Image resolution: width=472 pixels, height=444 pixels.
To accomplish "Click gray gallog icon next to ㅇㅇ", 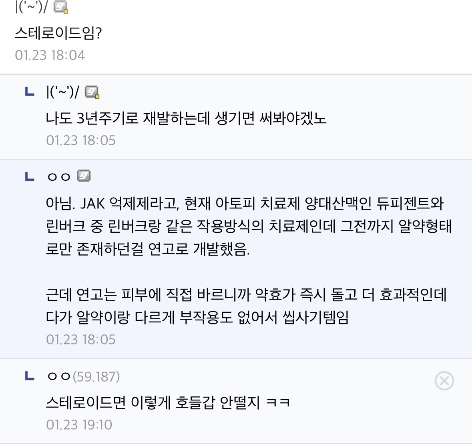I will (x=84, y=176).
